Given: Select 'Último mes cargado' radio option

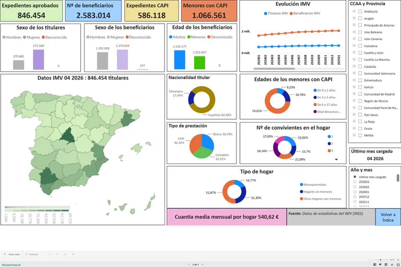Looking at the screenshot, I should 355,177.
